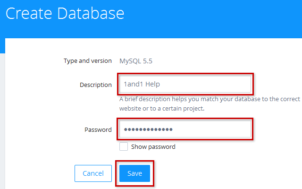Click the Cancel button

coord(93,173)
